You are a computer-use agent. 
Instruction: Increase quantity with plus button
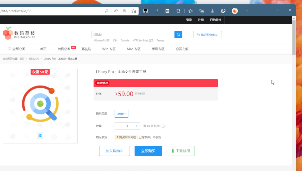click(x=136, y=126)
